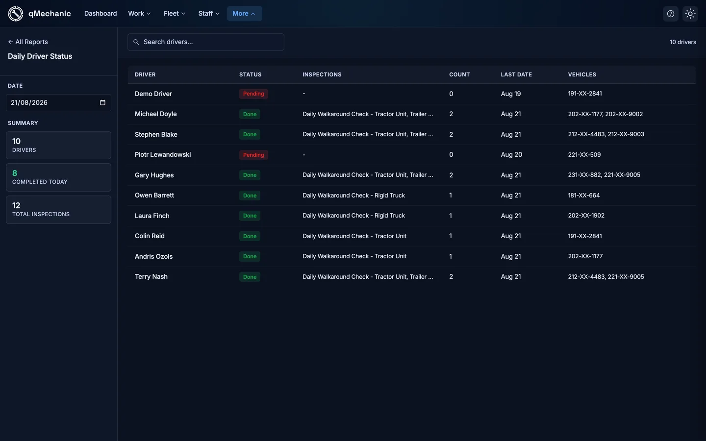The width and height of the screenshot is (706, 441).
Task: Sort by the STATUS column header
Action: [x=250, y=74]
